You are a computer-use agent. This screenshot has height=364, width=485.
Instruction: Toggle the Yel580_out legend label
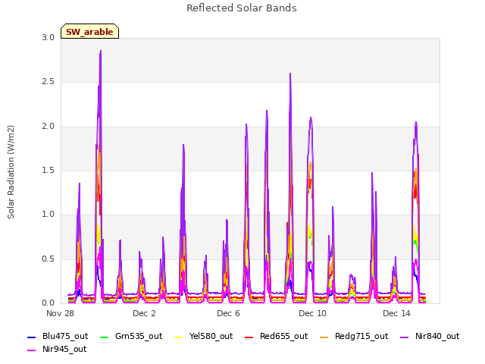(x=211, y=337)
